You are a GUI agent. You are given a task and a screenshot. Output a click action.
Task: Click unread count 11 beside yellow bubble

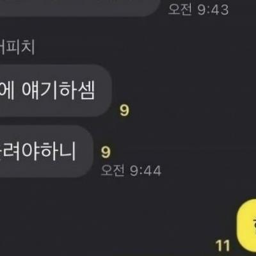coord(223,246)
